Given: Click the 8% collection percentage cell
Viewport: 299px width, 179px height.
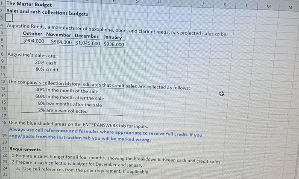Looking at the screenshot, I should click(x=41, y=103).
